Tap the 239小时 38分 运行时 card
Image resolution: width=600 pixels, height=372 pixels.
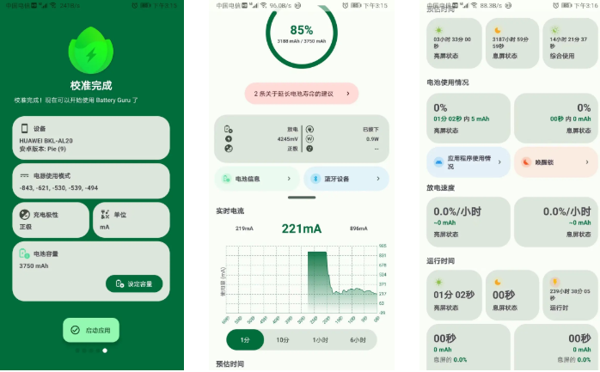pos(570,295)
